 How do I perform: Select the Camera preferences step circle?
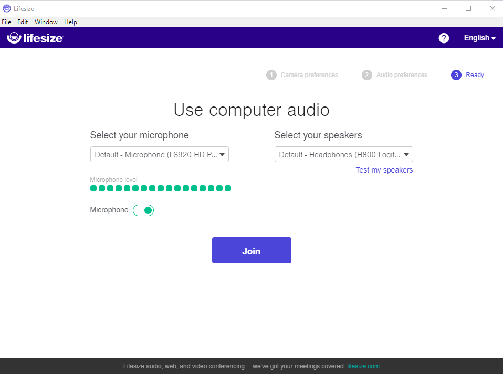pyautogui.click(x=271, y=74)
